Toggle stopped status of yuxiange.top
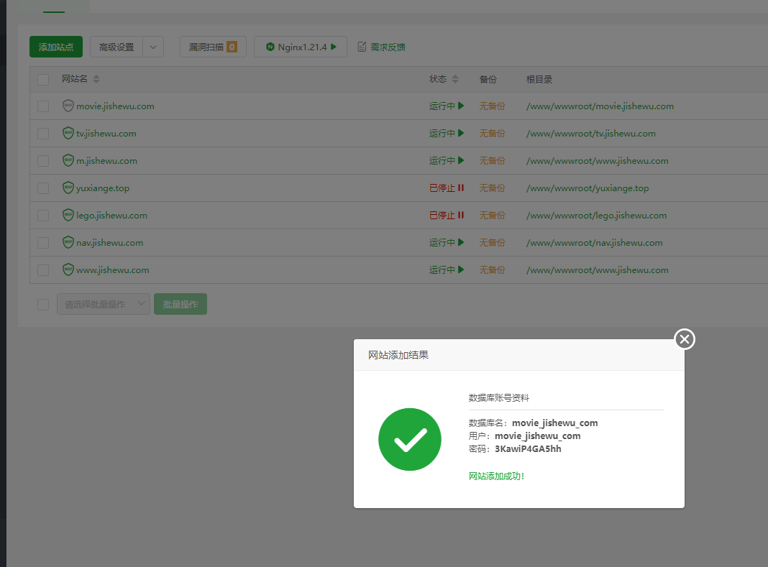768x567 pixels. point(447,188)
